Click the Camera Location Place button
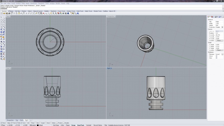Image resolution: width=224 pixels, height=126 pixels. [219, 40]
